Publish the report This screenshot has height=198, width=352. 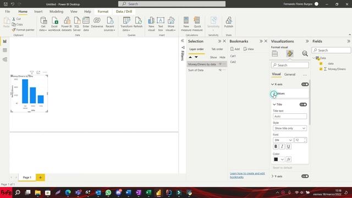[x=229, y=23]
